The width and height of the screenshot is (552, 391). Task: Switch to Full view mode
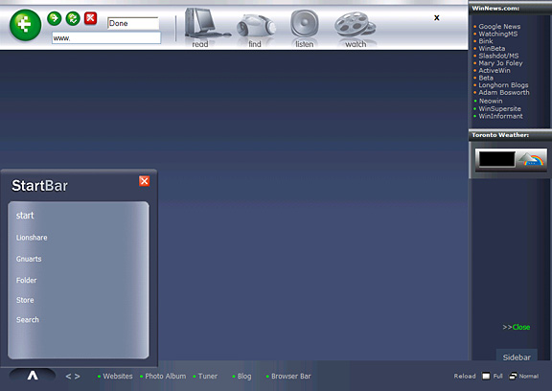(x=493, y=377)
